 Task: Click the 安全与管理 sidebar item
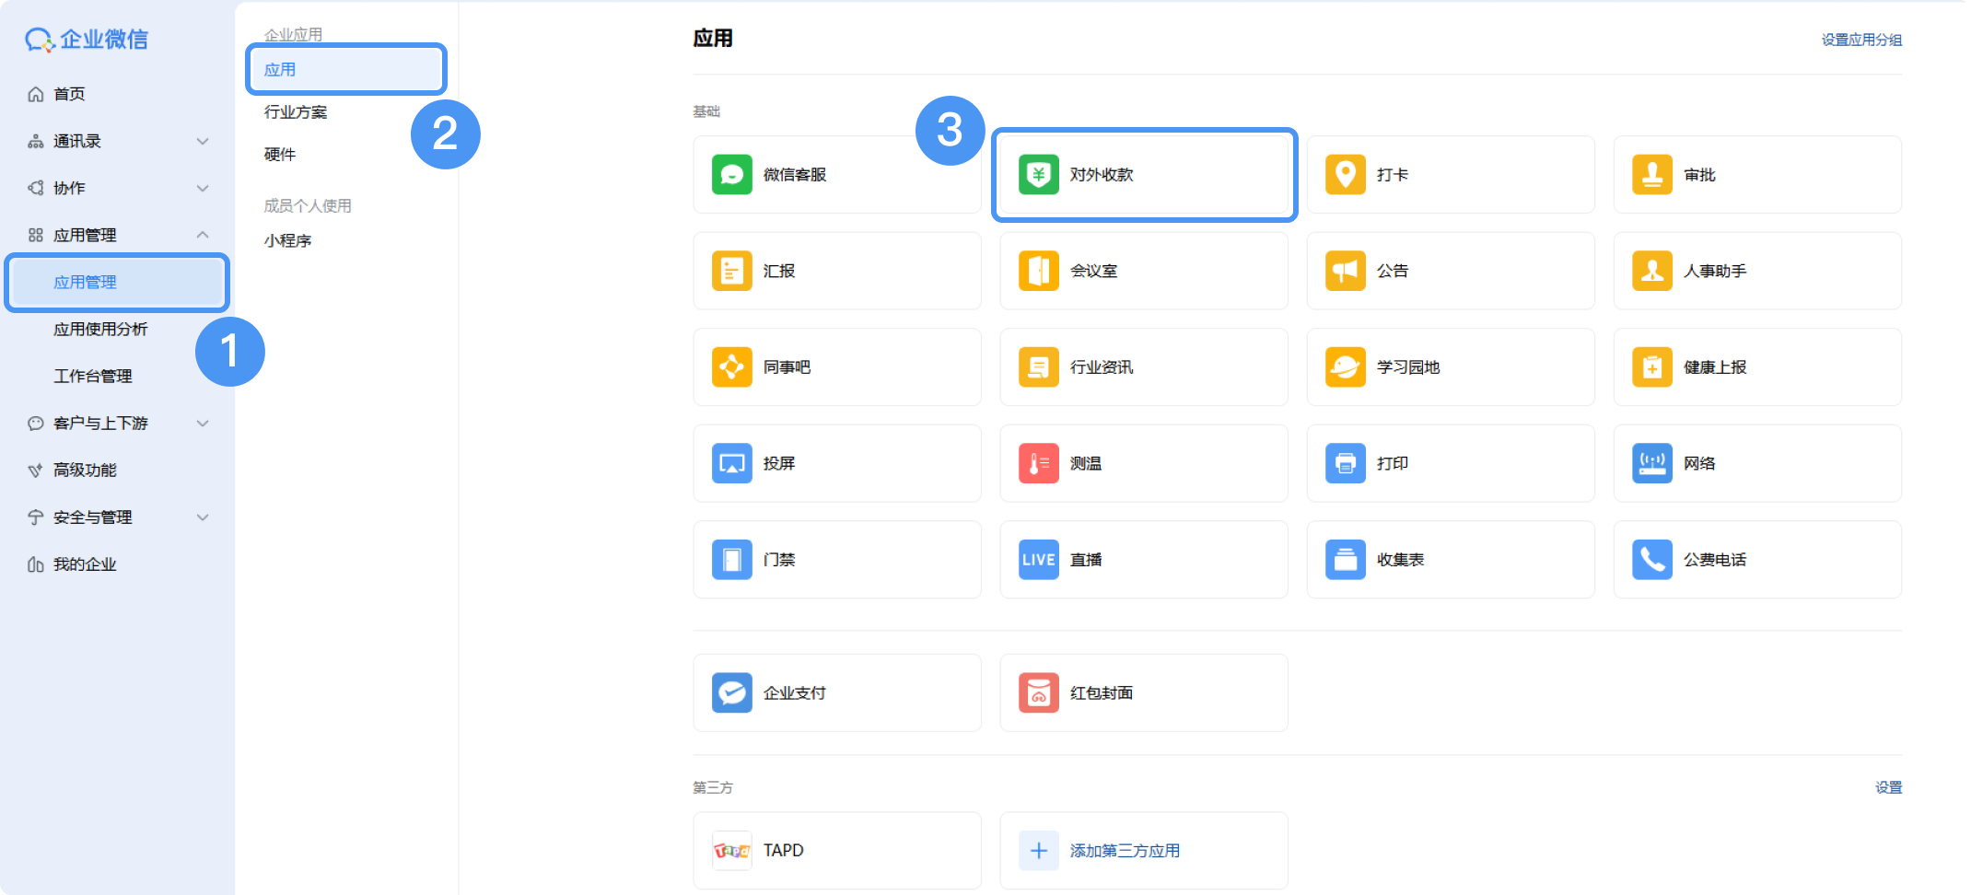pyautogui.click(x=93, y=517)
